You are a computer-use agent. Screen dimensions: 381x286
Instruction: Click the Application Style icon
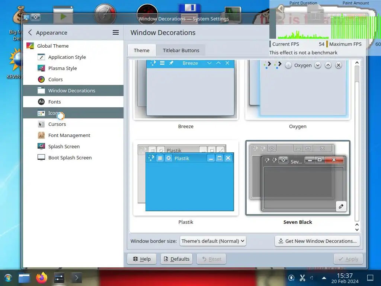pos(41,57)
